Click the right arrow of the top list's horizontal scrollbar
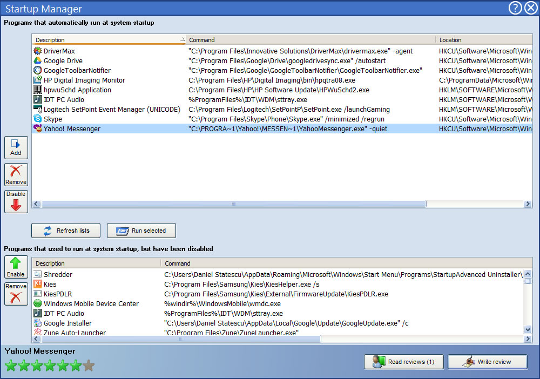Viewport: 540px width, 379px height. coord(528,204)
